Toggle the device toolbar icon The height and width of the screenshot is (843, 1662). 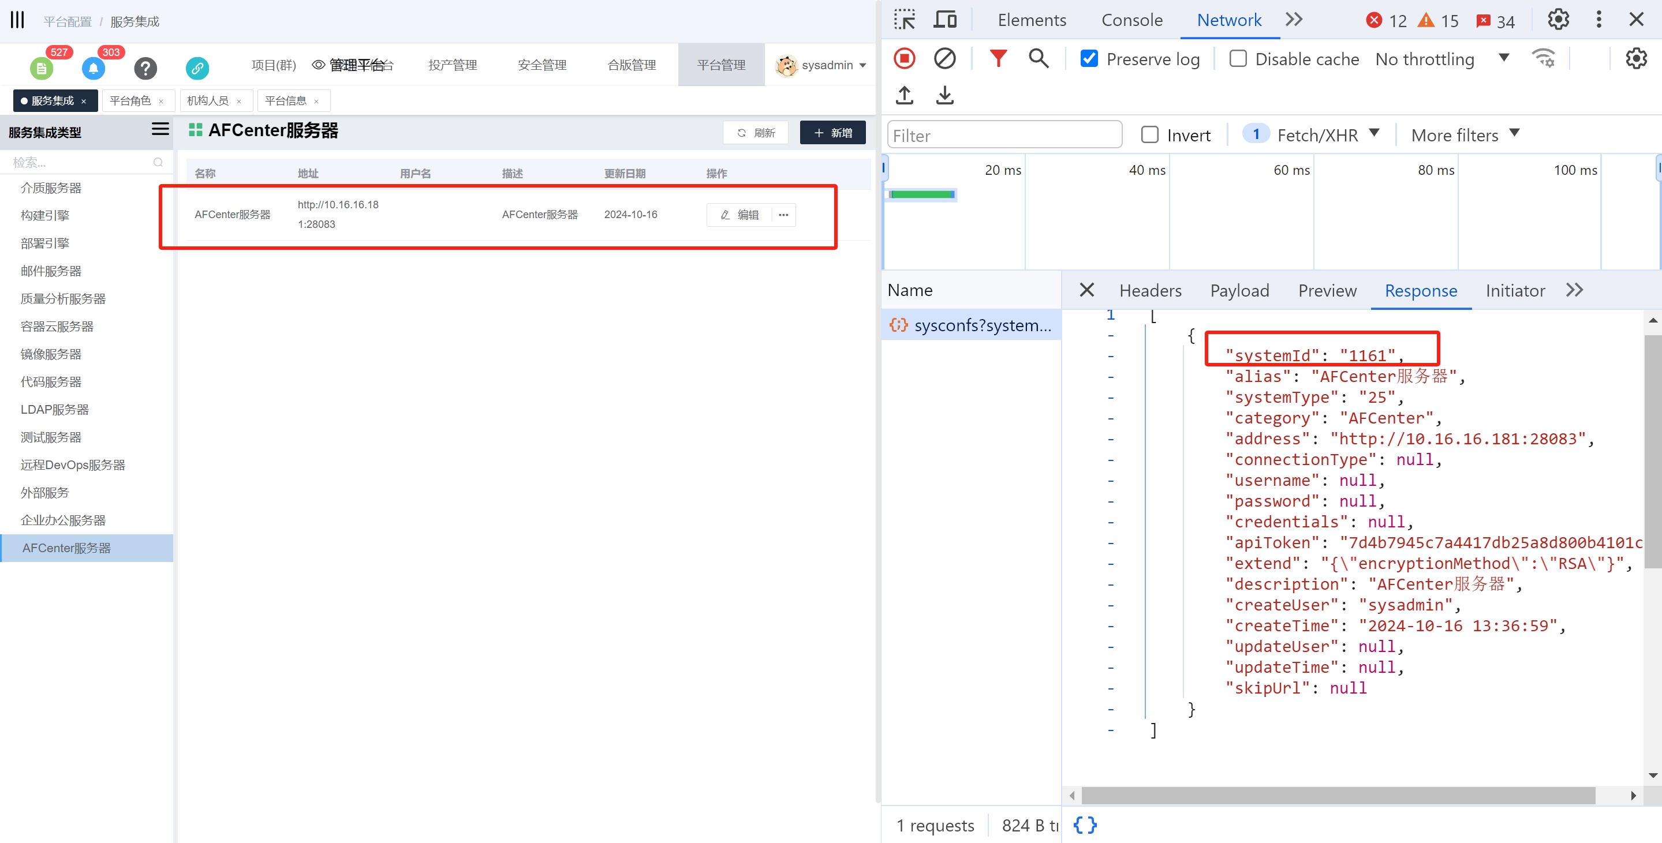[x=945, y=20]
